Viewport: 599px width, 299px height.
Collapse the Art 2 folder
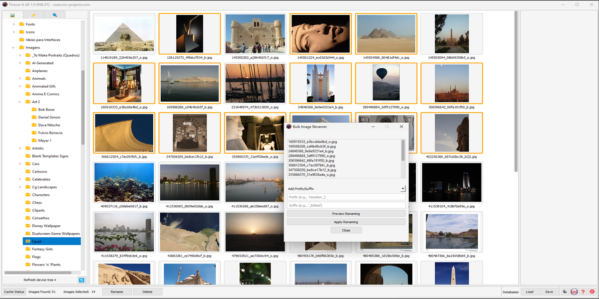click(20, 102)
